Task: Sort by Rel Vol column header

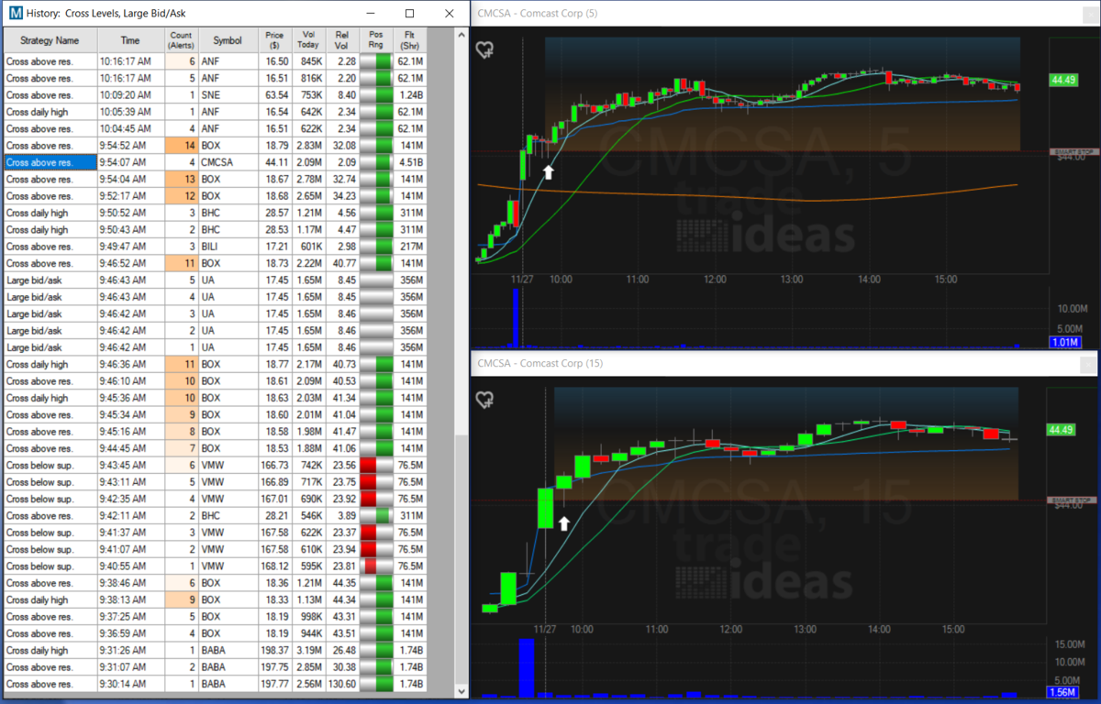Action: click(342, 40)
